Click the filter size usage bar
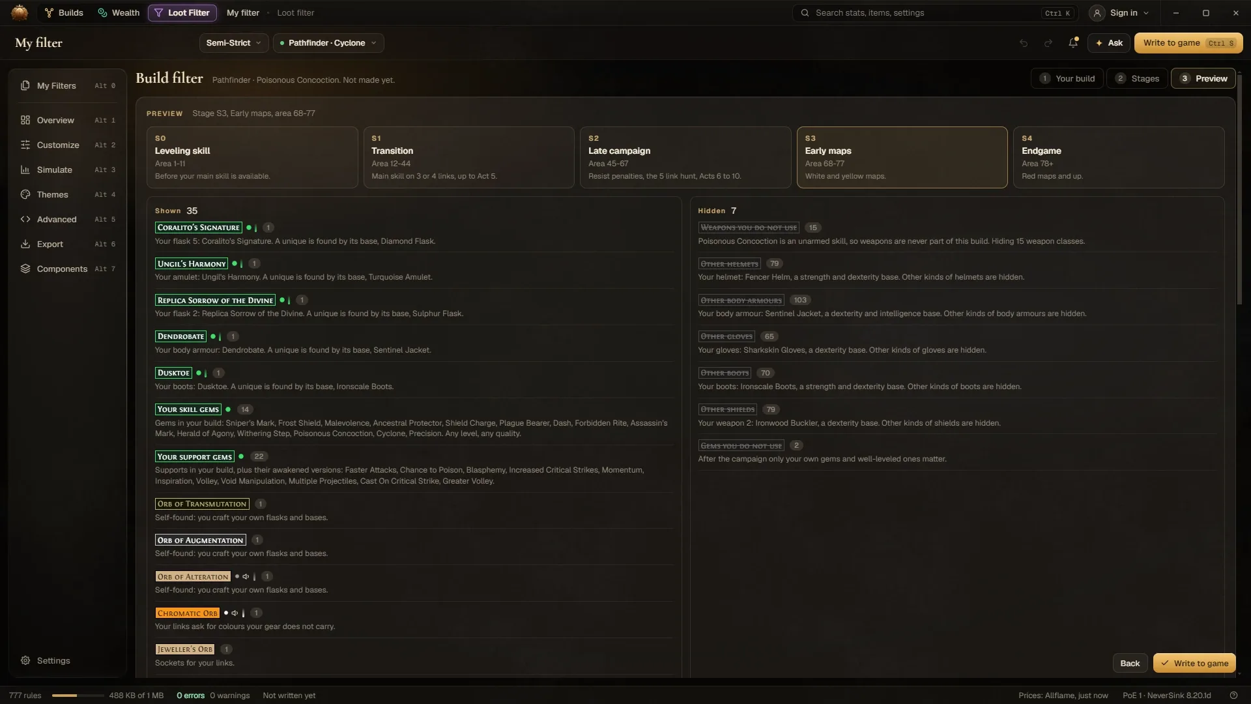This screenshot has width=1251, height=704. (78, 696)
